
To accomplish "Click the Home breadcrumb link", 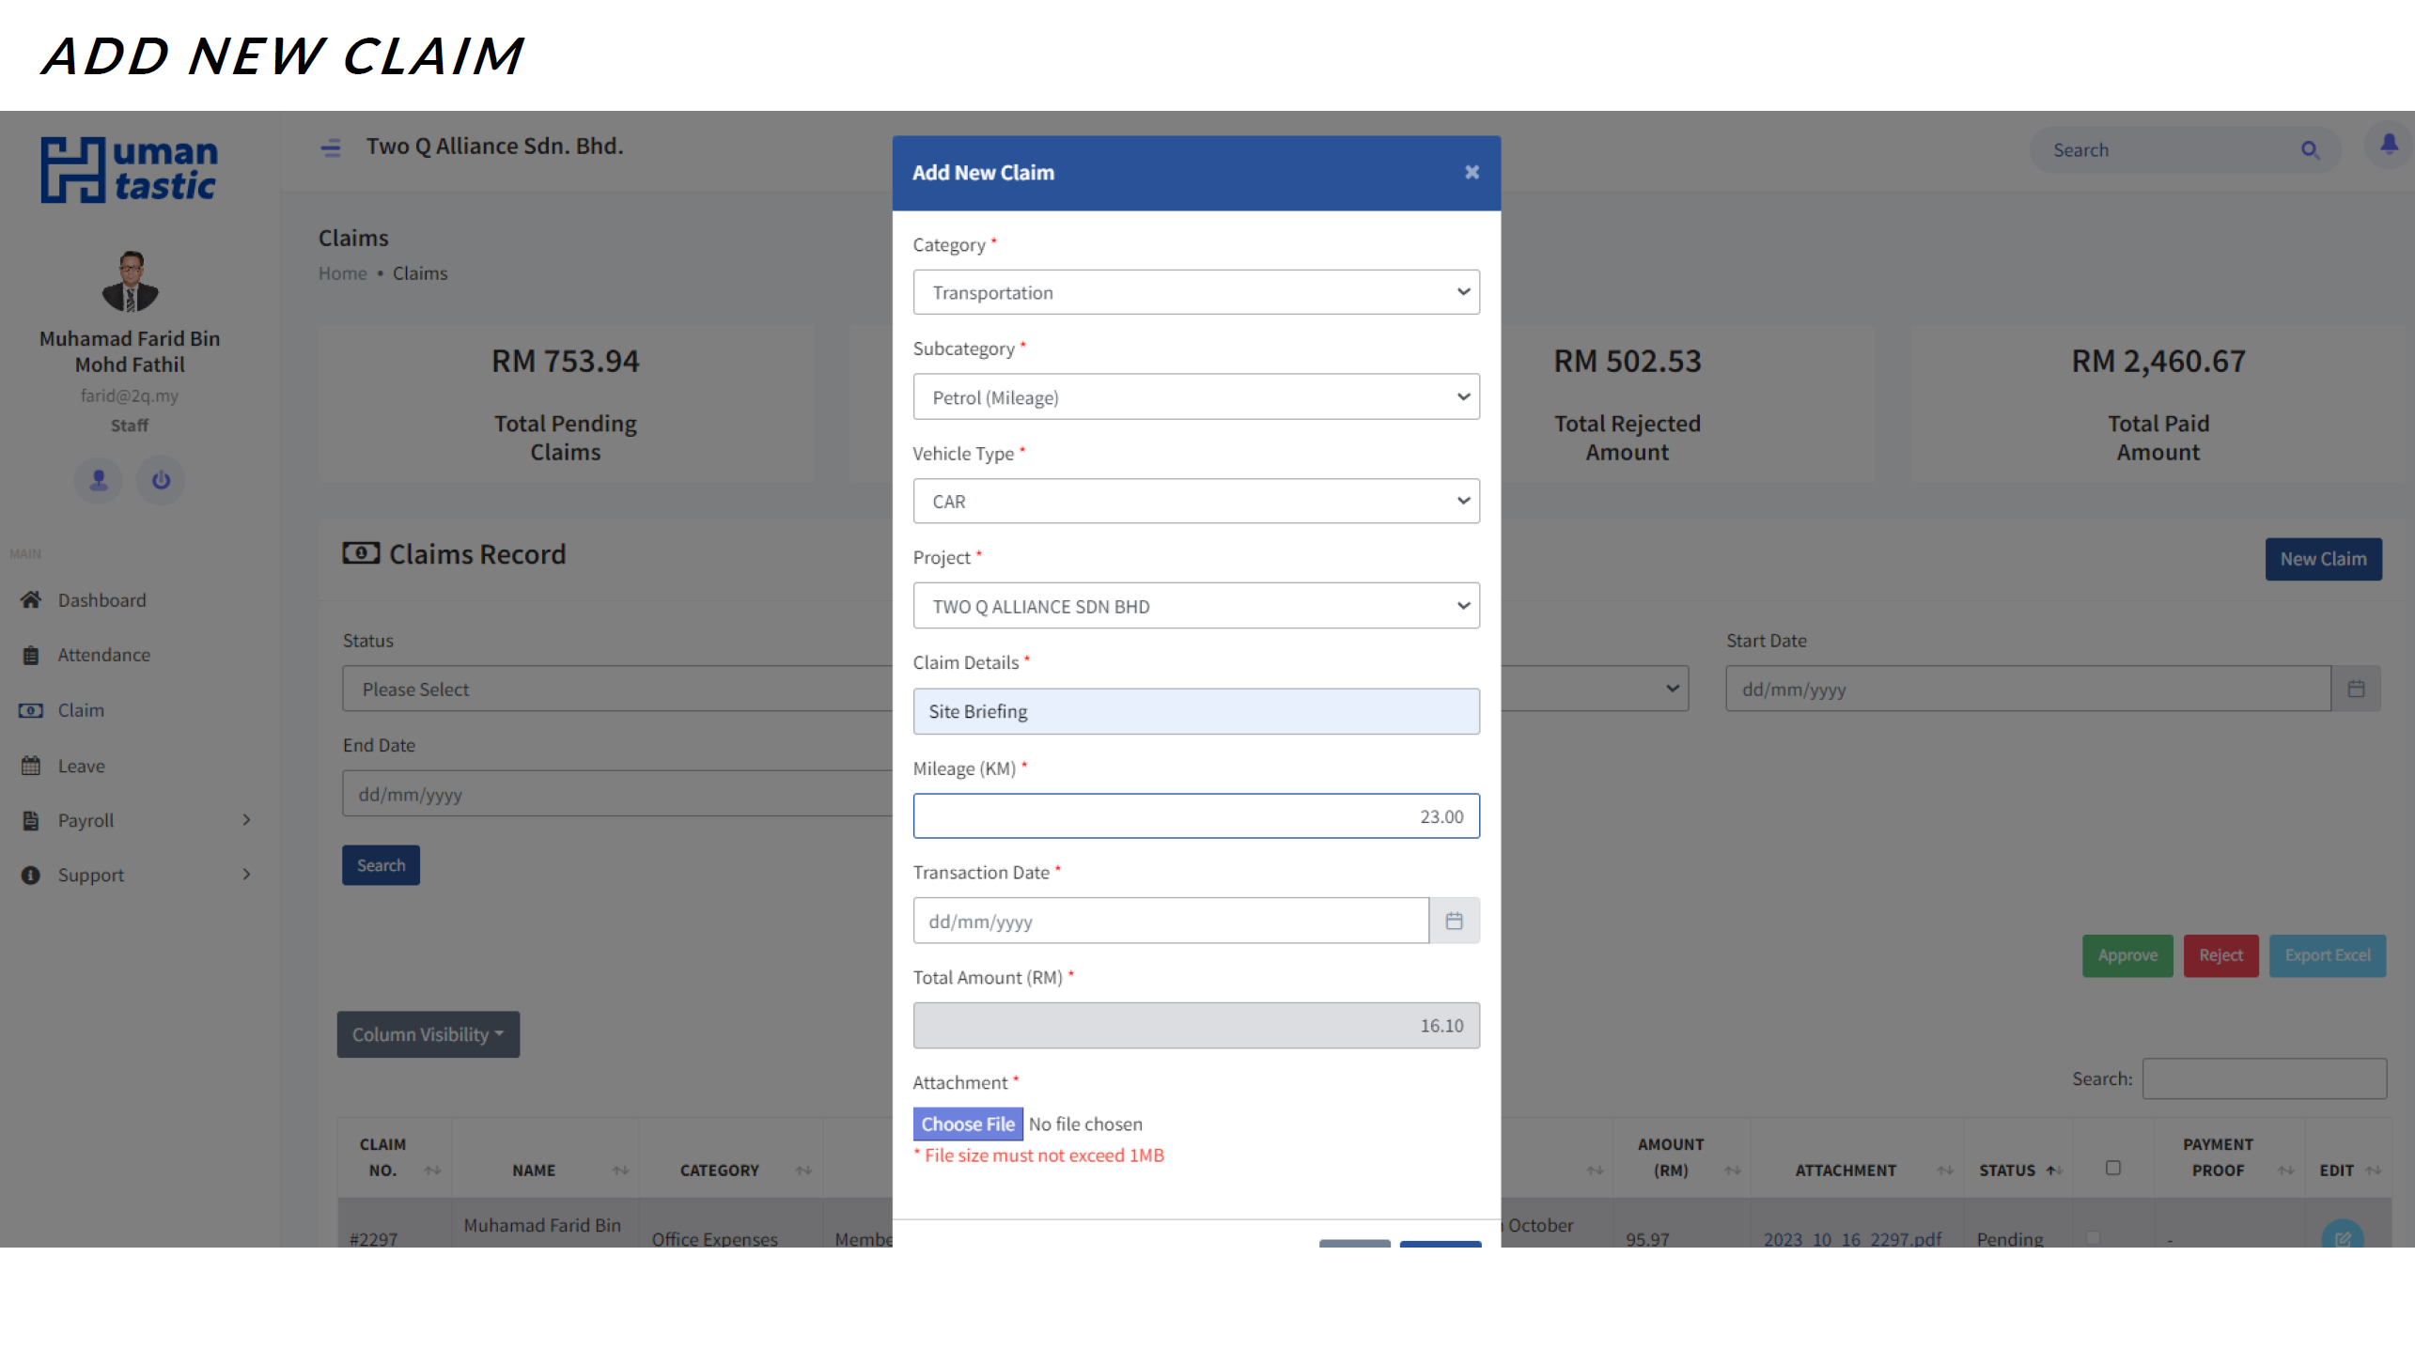I will pyautogui.click(x=343, y=273).
